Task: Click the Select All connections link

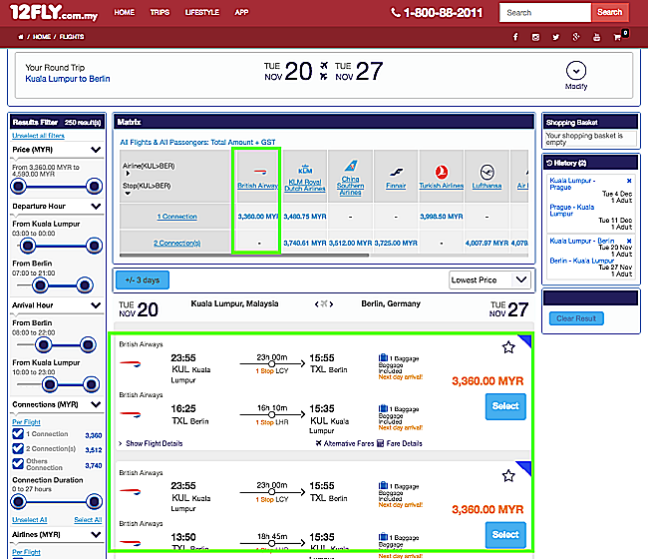Action: 88,520
